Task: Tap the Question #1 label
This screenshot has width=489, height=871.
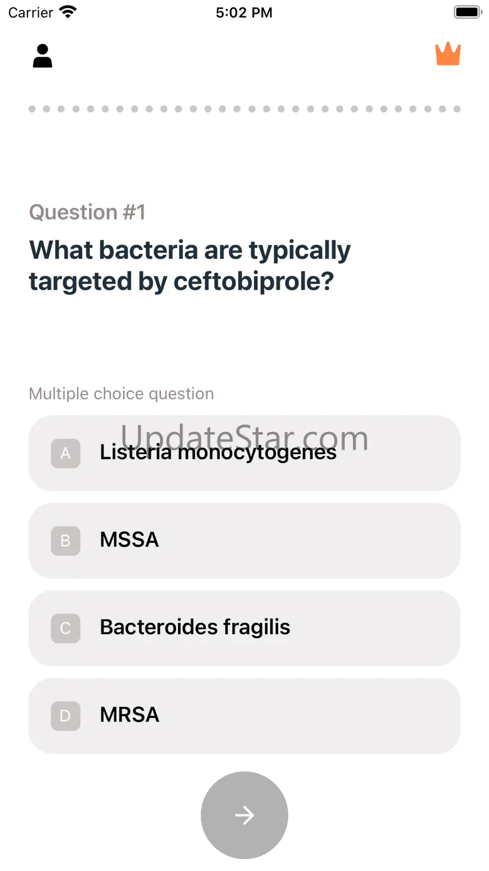Action: pos(87,212)
